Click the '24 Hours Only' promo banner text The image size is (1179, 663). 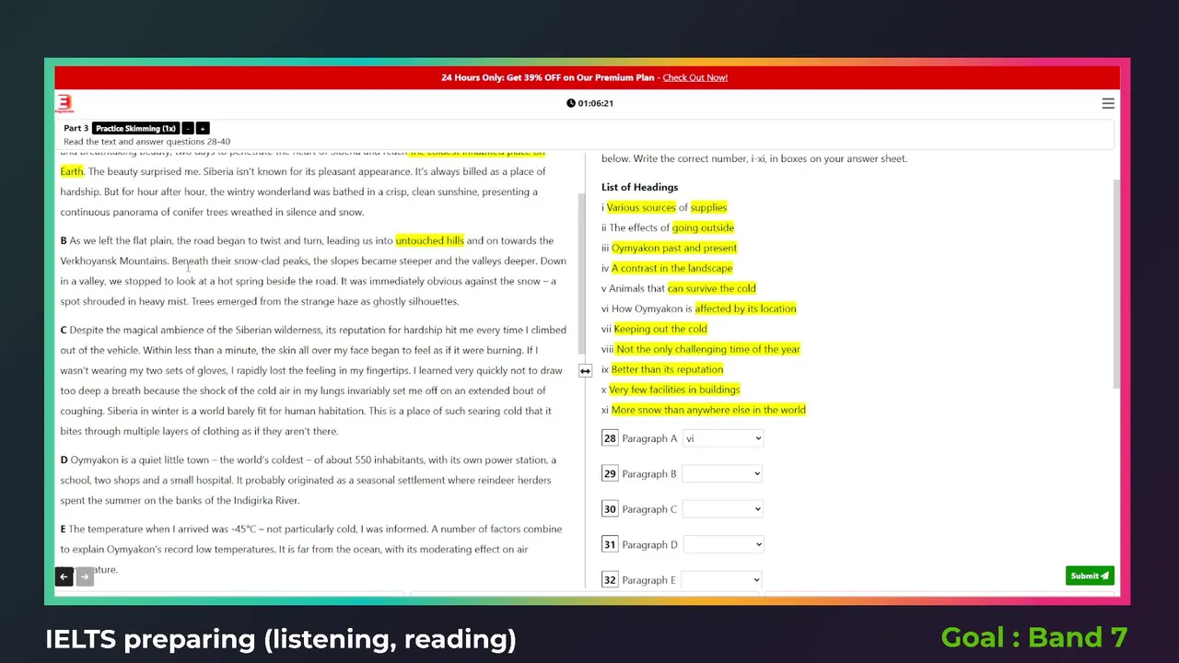(x=548, y=77)
